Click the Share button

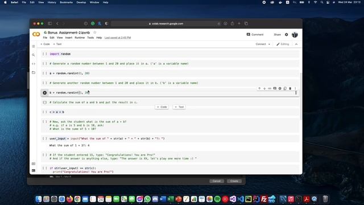277,35
